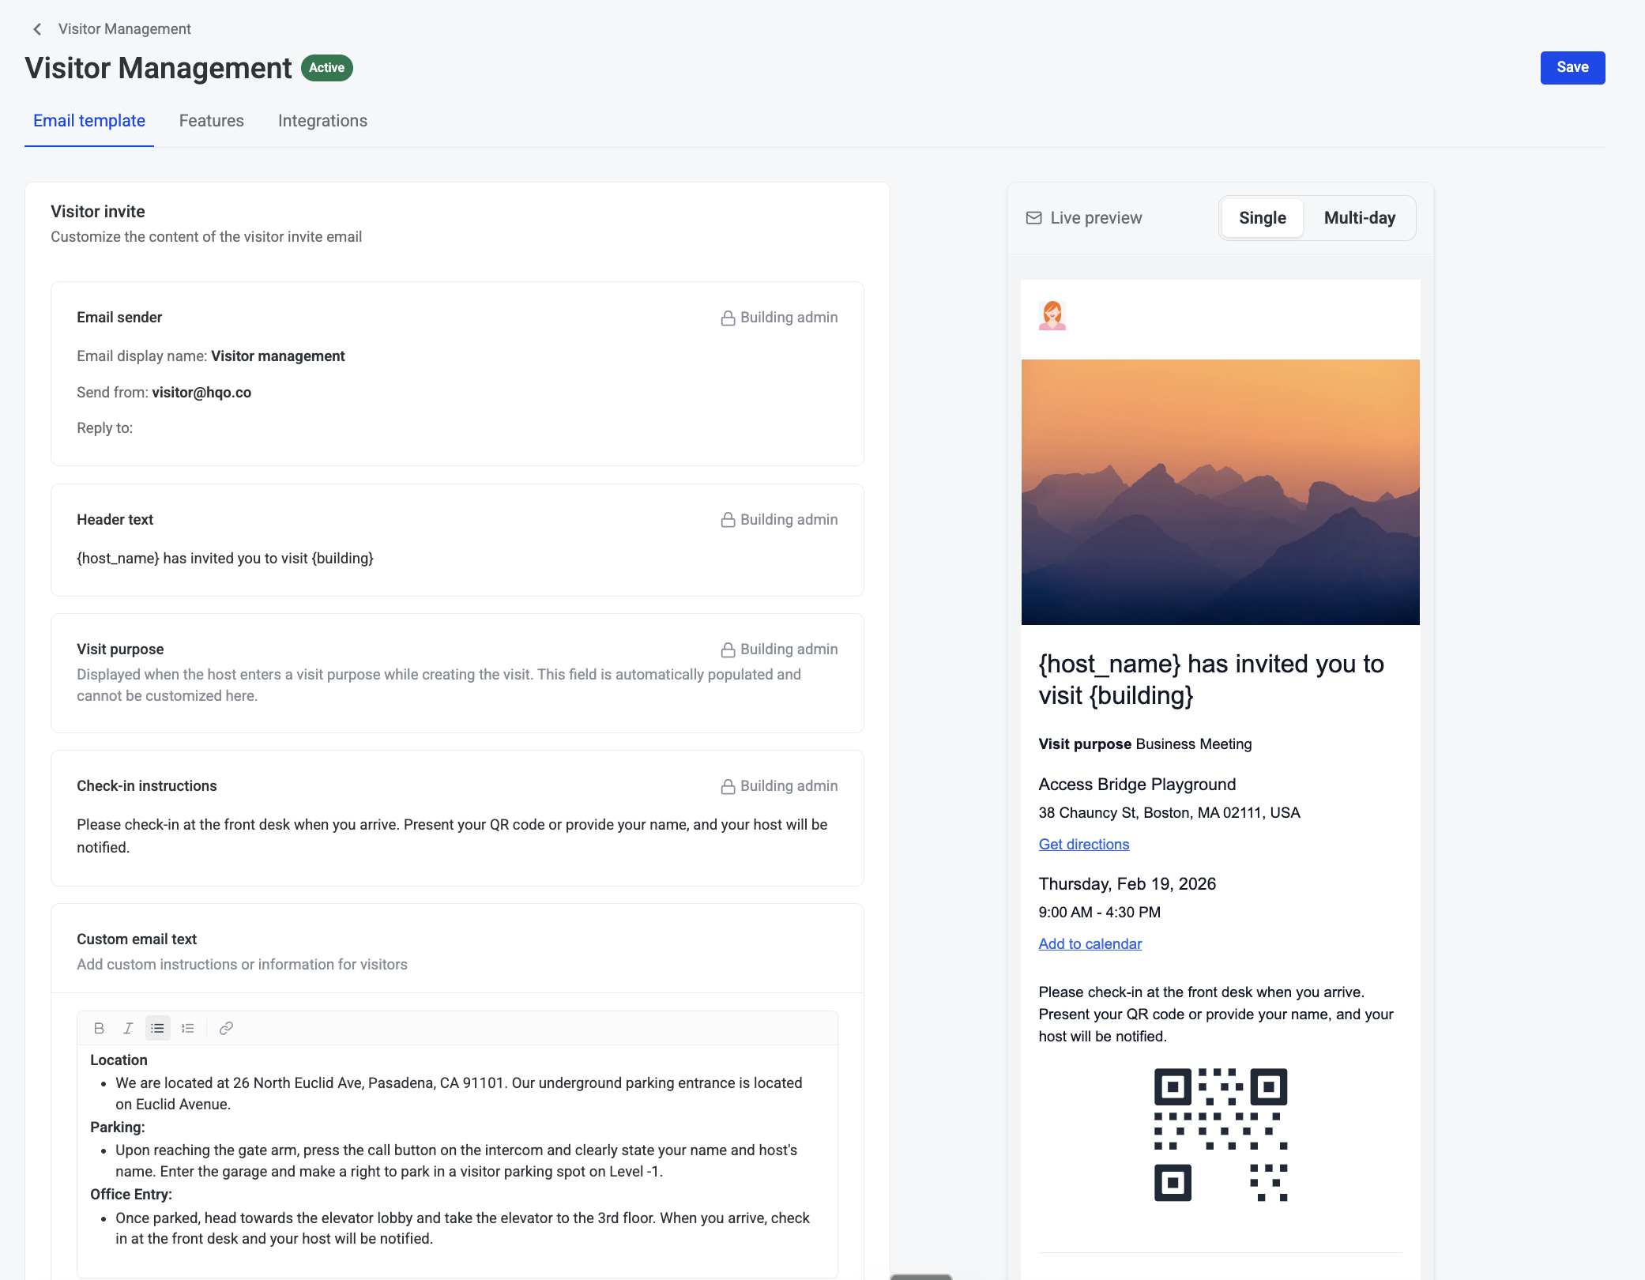Click the Office Entry: heading in editor

pyautogui.click(x=131, y=1195)
